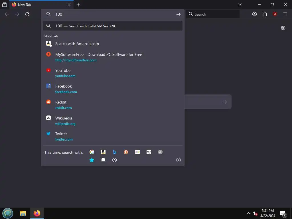292x219 pixels.
Task: Go back one page
Action: pos(7,14)
